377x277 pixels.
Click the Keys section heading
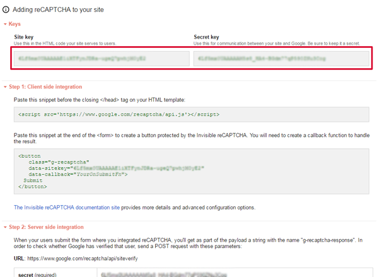[x=14, y=24]
